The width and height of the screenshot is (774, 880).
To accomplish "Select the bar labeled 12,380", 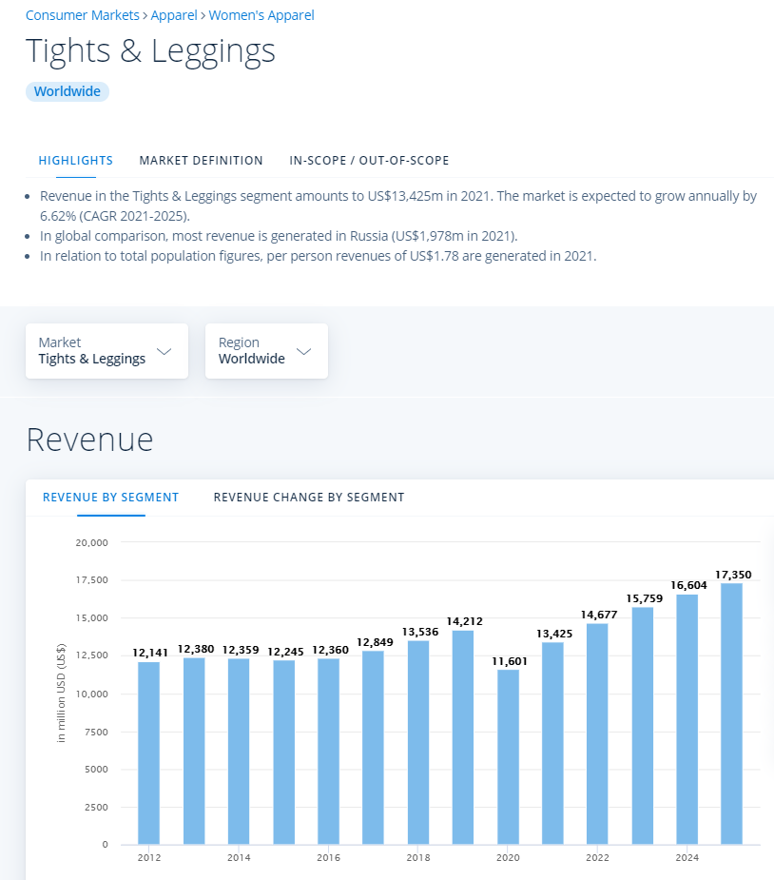I will (x=194, y=750).
